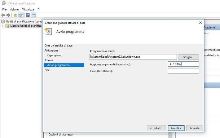Click the Programma o script input field
The width and height of the screenshot is (220, 138).
[x=133, y=57]
